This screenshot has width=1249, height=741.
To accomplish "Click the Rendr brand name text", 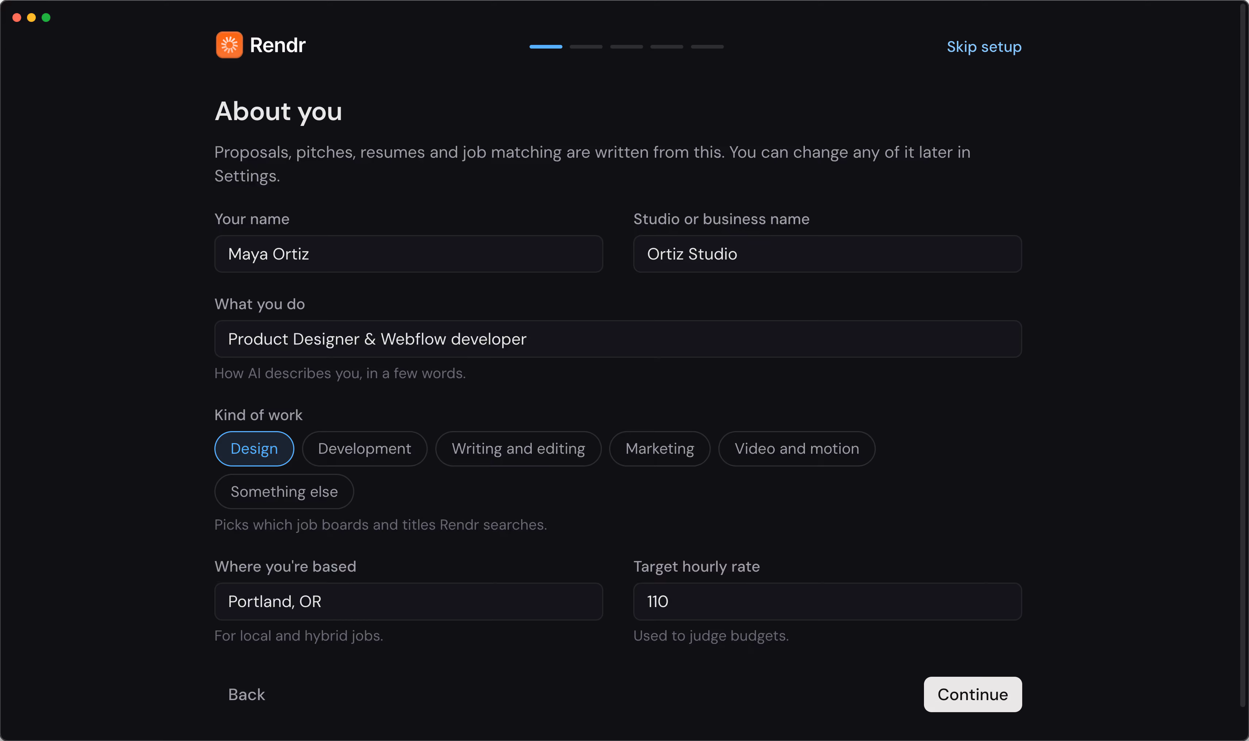I will pyautogui.click(x=277, y=45).
